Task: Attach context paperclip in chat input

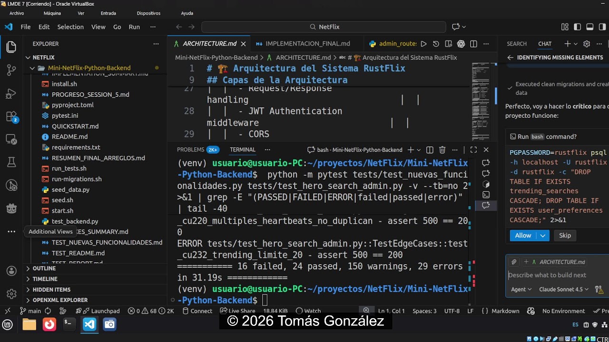Action: coord(514,262)
